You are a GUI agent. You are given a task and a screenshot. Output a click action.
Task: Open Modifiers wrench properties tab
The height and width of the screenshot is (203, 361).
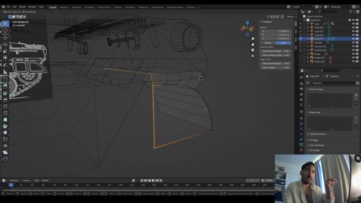click(x=301, y=123)
